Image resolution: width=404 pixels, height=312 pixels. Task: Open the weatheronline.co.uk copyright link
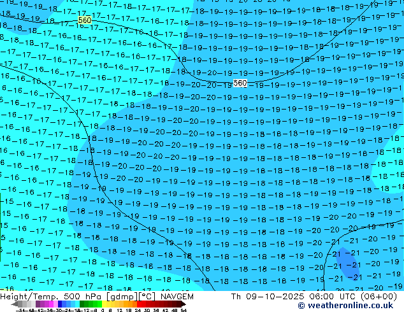[345, 306]
